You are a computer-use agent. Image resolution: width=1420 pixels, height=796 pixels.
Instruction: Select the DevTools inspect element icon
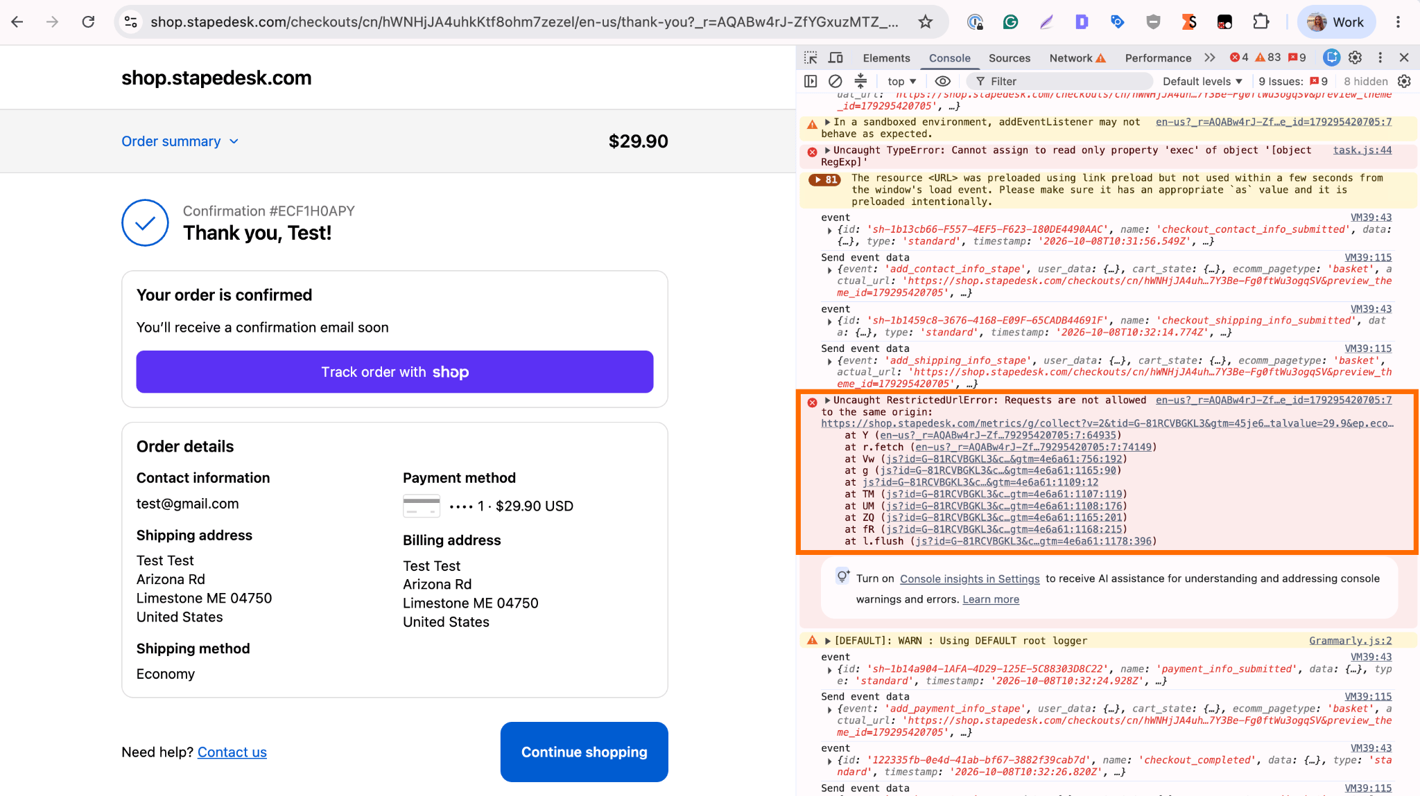click(x=811, y=58)
